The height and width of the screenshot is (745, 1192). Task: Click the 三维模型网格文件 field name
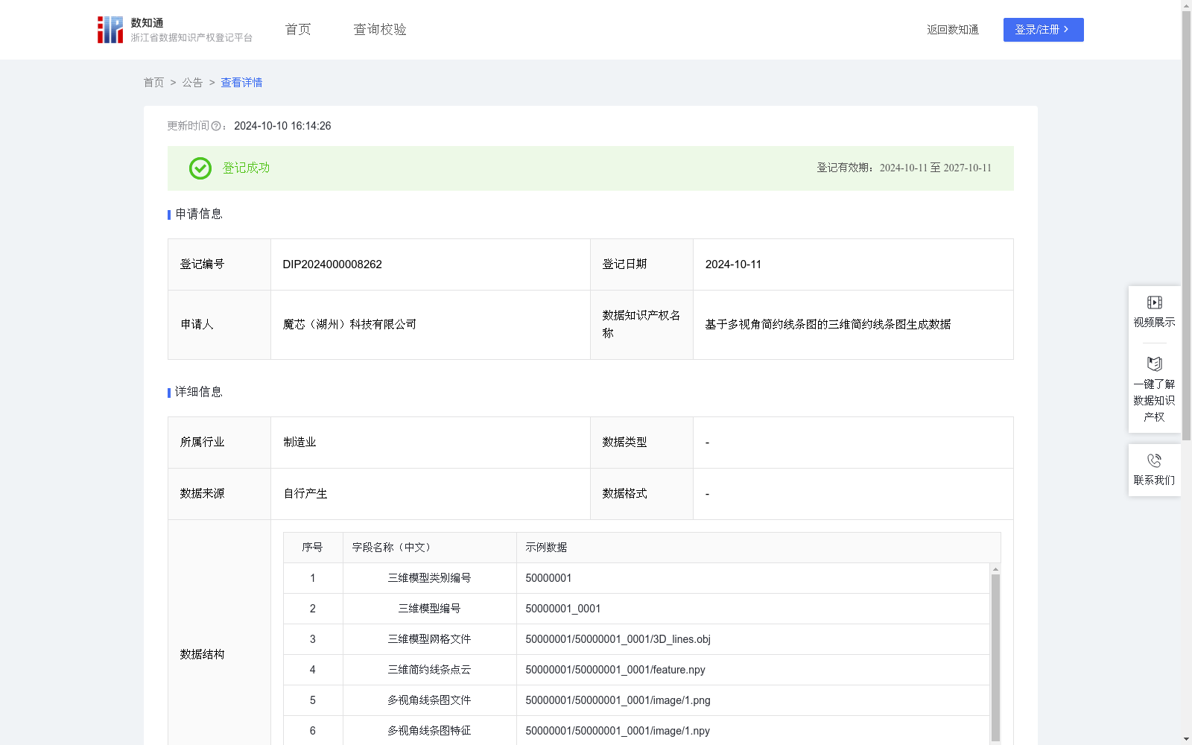[x=429, y=639]
